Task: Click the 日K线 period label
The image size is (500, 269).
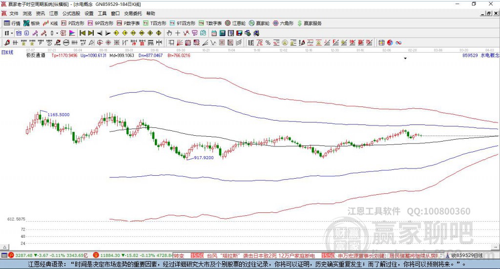Action: pyautogui.click(x=7, y=52)
